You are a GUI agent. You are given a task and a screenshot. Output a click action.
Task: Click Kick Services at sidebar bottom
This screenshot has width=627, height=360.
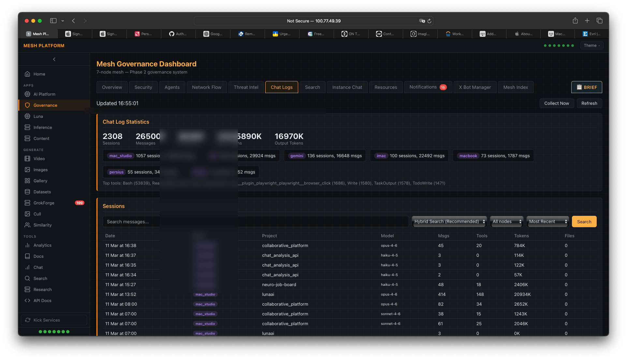pos(54,320)
